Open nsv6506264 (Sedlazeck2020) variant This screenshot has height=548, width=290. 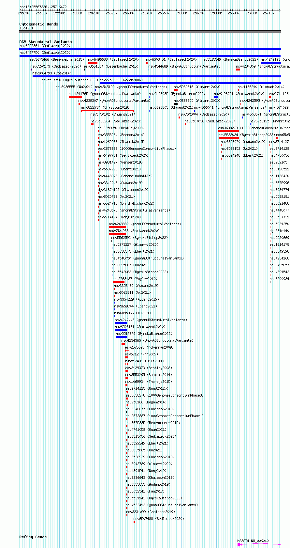click(x=116, y=121)
